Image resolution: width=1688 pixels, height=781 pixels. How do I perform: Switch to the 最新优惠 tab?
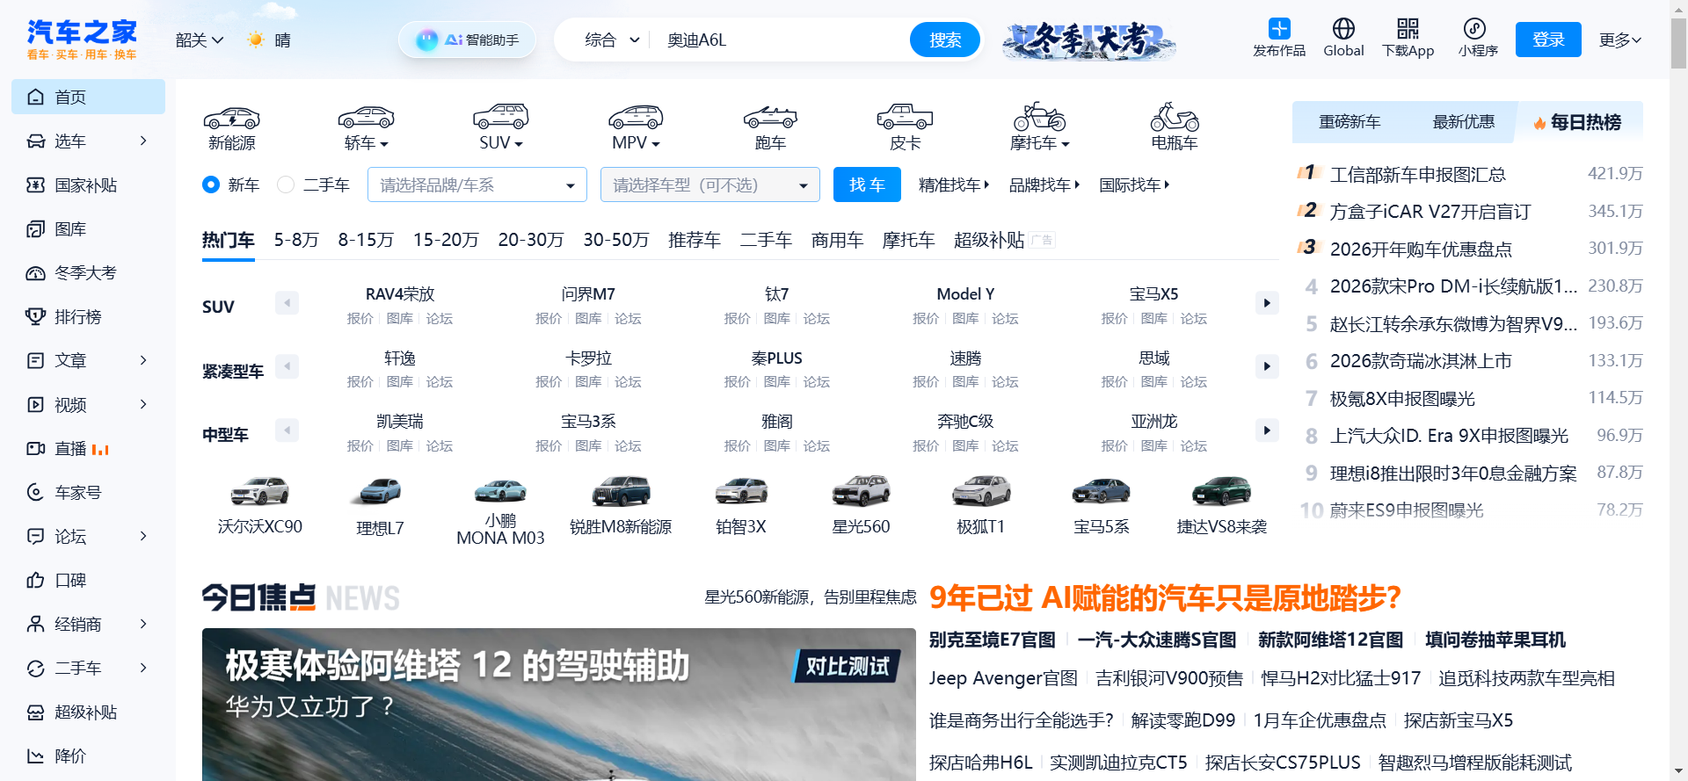click(1464, 122)
